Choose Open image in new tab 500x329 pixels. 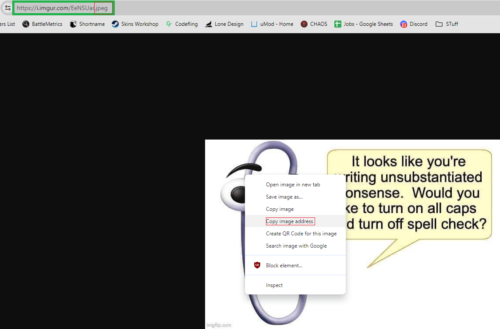click(x=293, y=184)
